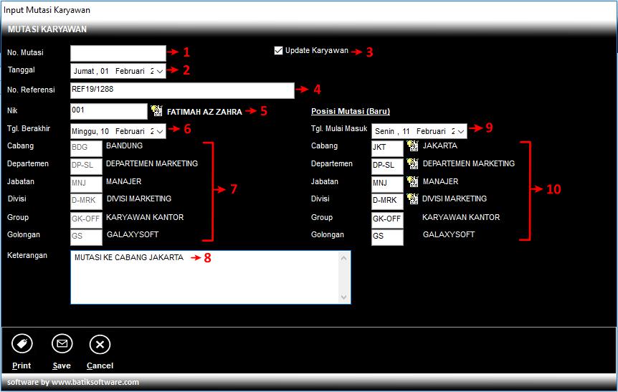This screenshot has height=392, width=618.
Task: Hit the Cancel X icon
Action: pyautogui.click(x=100, y=345)
